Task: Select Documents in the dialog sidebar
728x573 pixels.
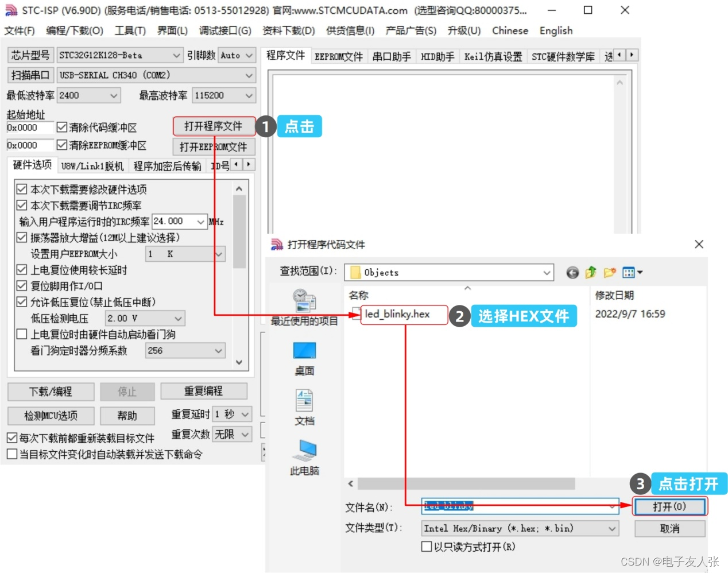Action: 304,408
